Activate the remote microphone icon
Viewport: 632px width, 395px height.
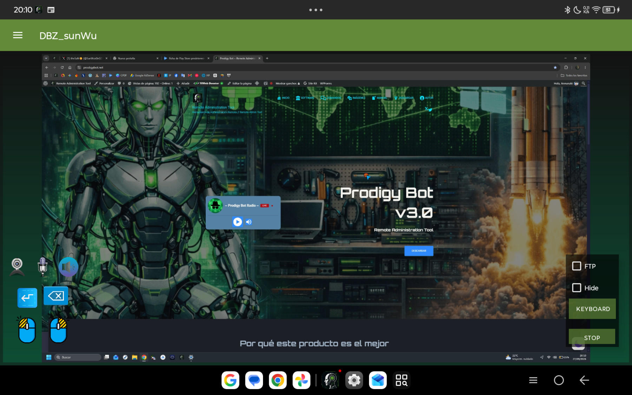(42, 266)
